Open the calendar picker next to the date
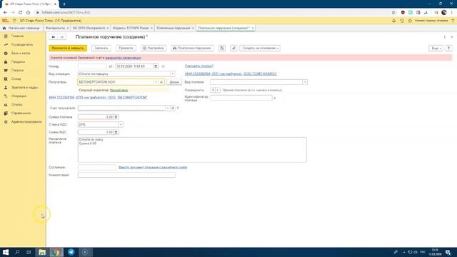The width and height of the screenshot is (457, 257). pyautogui.click(x=156, y=66)
